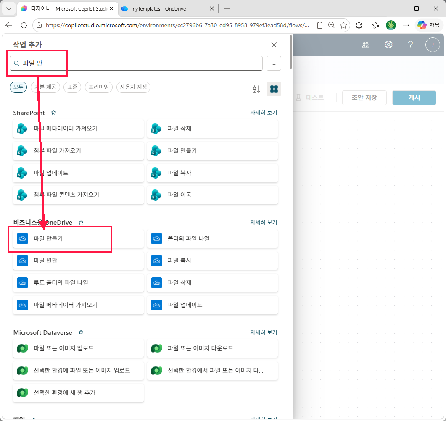Close the myTemplates - OneDrive tab
Viewport: 446px width, 421px height.
pyautogui.click(x=211, y=9)
